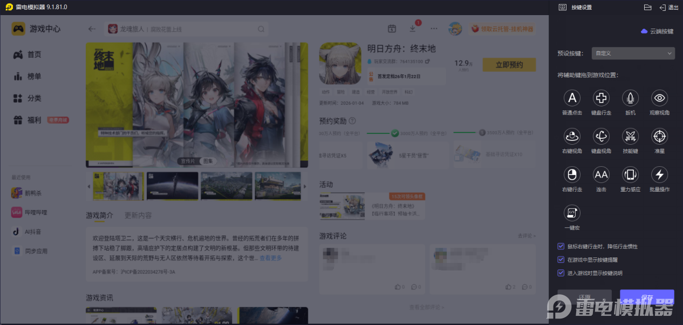This screenshot has height=325, width=683.
Task: Switch to the 更新内容 tab
Action: (x=138, y=215)
